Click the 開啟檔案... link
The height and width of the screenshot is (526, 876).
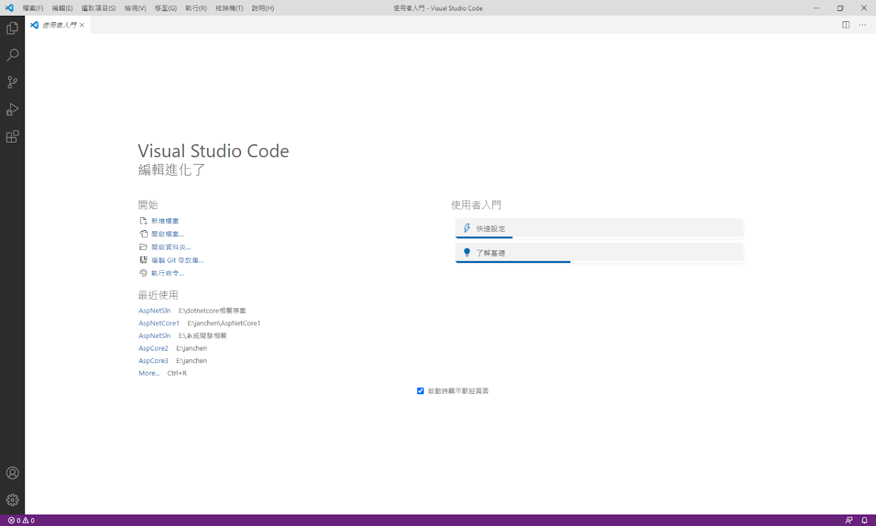168,234
